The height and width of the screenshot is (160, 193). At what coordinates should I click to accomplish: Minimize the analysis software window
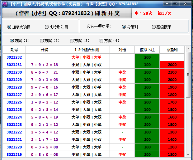click(x=167, y=3)
